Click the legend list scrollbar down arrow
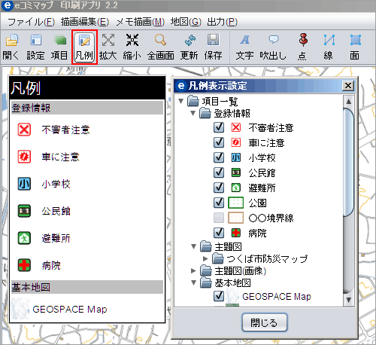 point(349,300)
